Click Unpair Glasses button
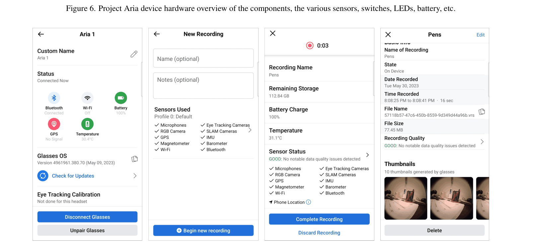Viewport: 537px width, 250px height. [87, 230]
